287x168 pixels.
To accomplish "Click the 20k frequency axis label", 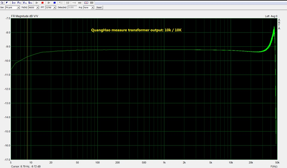I will [251, 163].
